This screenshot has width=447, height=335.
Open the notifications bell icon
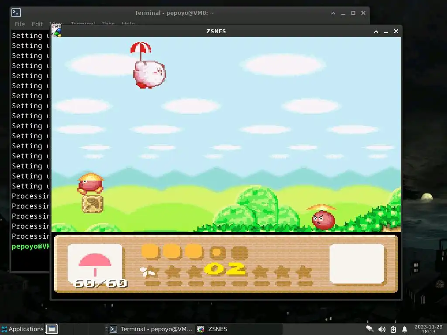click(x=405, y=329)
